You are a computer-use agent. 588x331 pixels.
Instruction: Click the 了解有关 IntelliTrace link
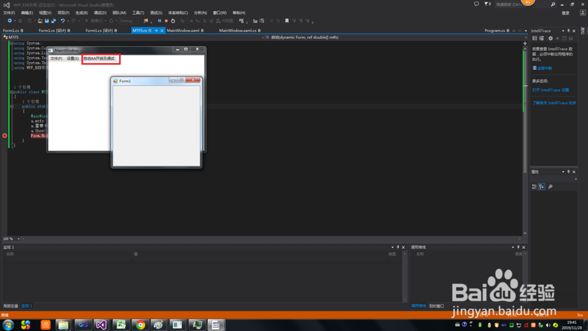coord(554,103)
